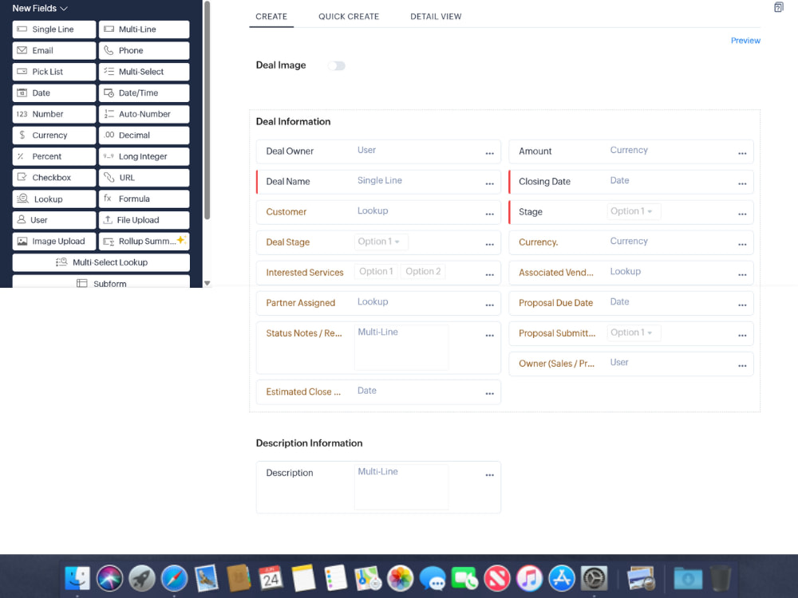
Task: Click the Multi-Select Lookup field icon
Action: coord(61,262)
